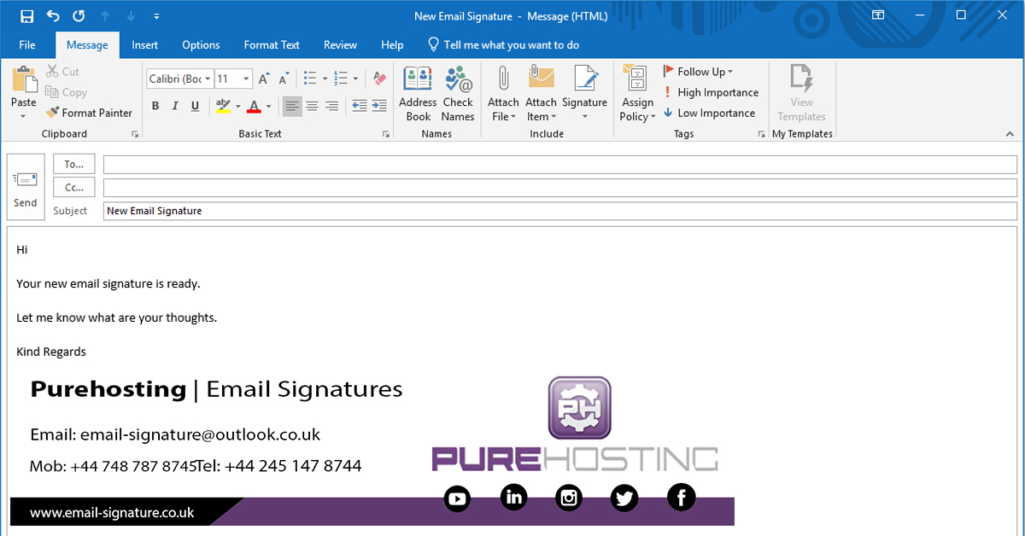Open the Tags dialog launcher

(x=761, y=134)
